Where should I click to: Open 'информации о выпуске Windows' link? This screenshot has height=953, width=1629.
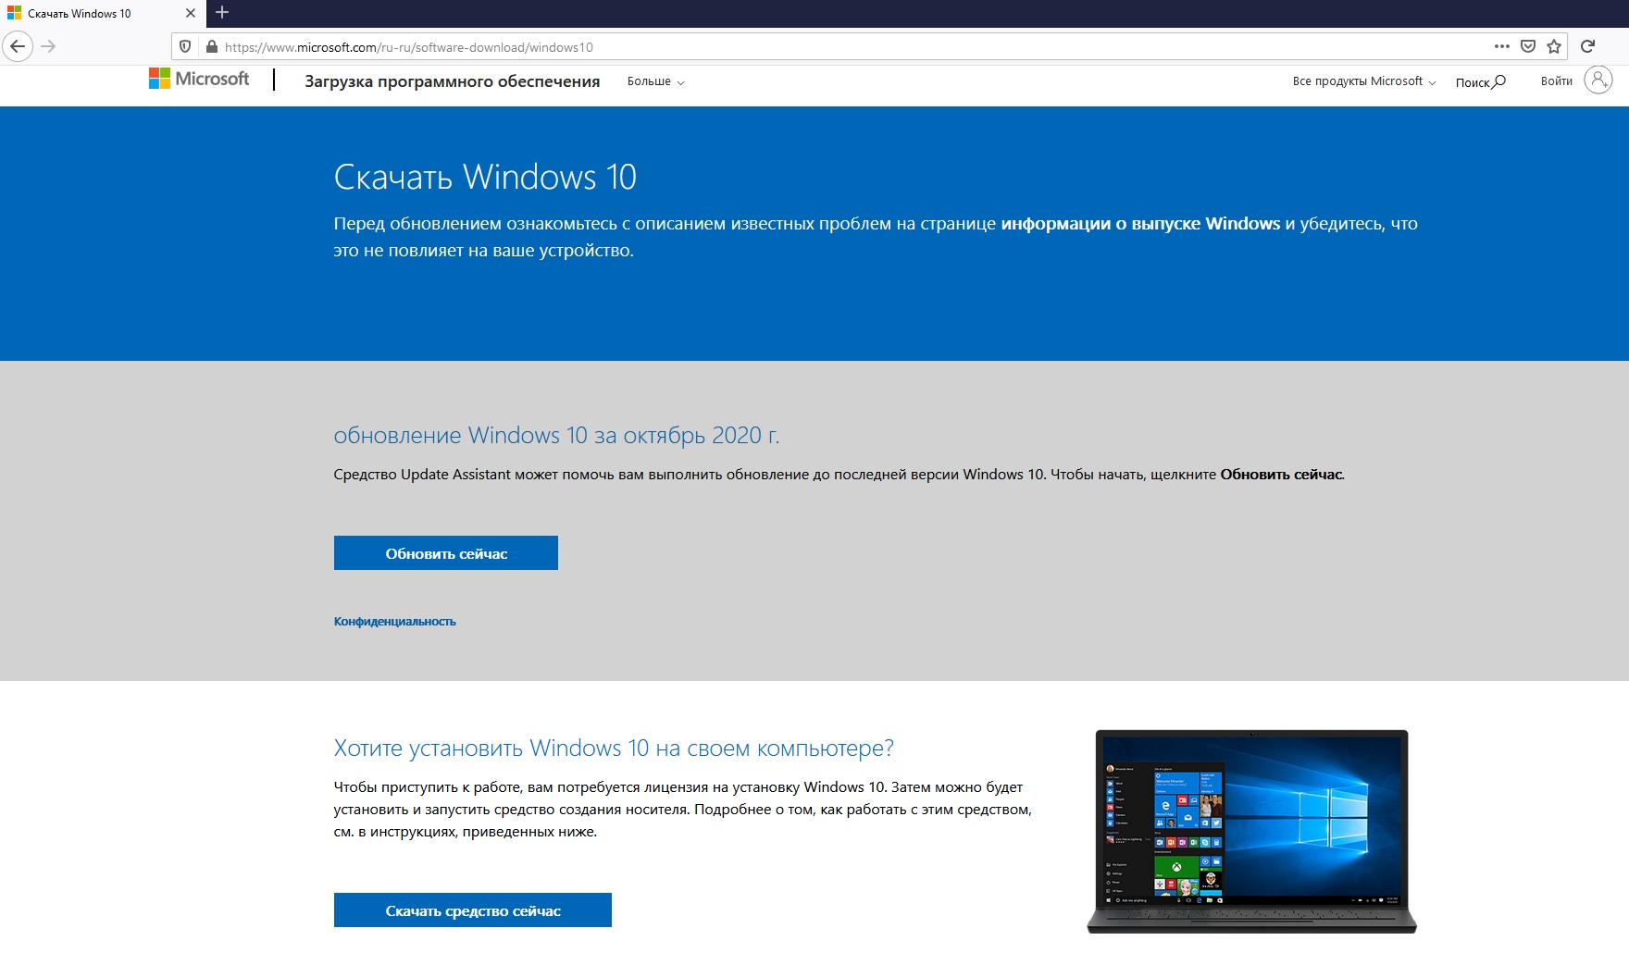pos(1140,224)
